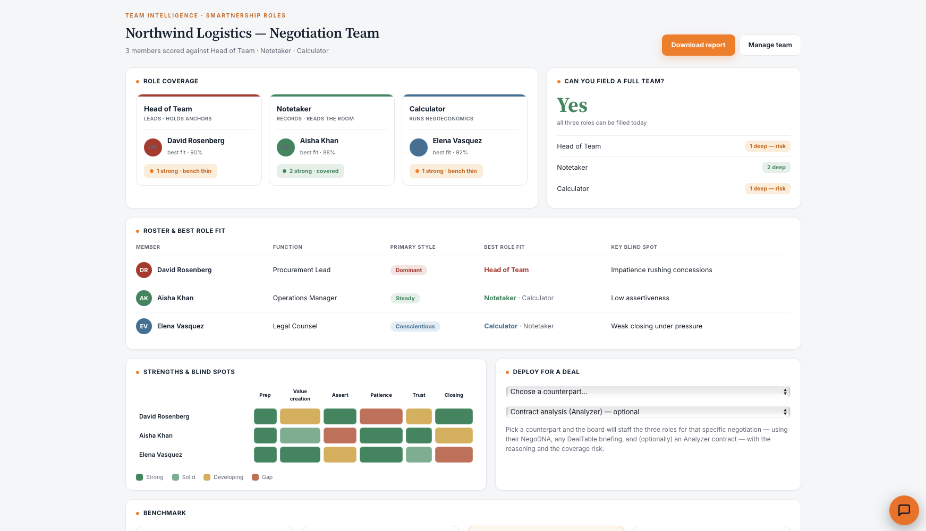Click David Rosenberg's Value creation cell
This screenshot has width=926, height=531.
[300, 416]
